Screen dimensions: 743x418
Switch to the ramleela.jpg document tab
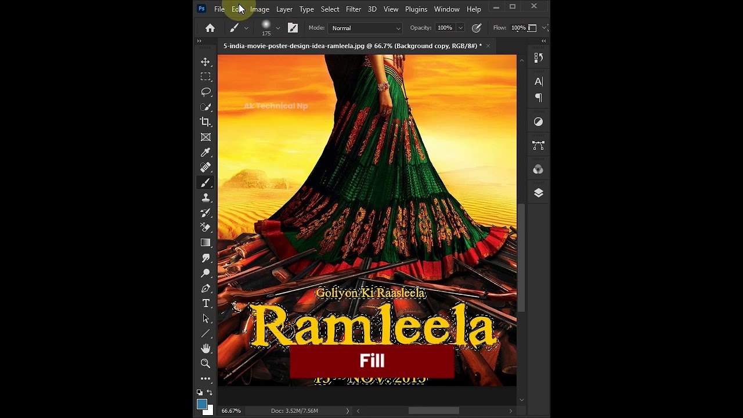(352, 46)
